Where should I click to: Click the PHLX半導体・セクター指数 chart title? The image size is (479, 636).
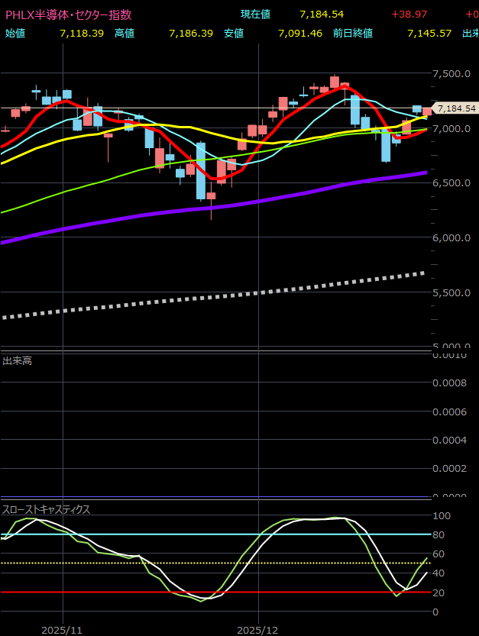tap(68, 15)
